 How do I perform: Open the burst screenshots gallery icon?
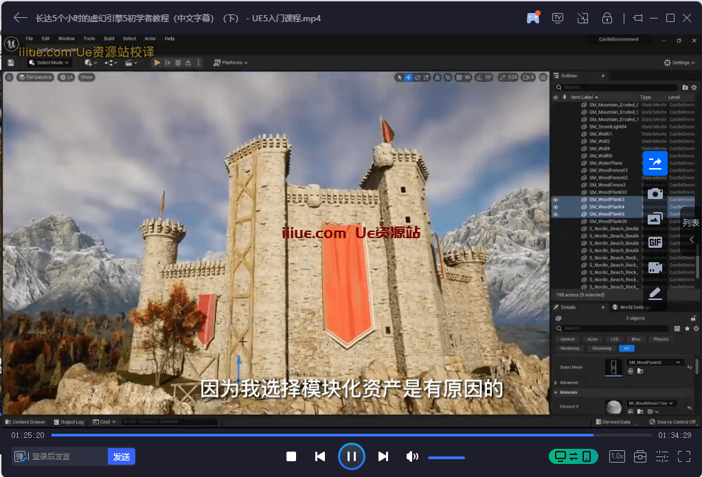tap(655, 218)
